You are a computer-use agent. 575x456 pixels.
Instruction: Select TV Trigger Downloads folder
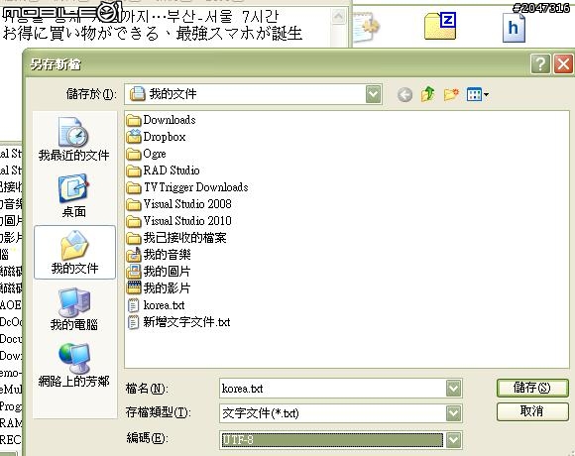click(x=187, y=187)
